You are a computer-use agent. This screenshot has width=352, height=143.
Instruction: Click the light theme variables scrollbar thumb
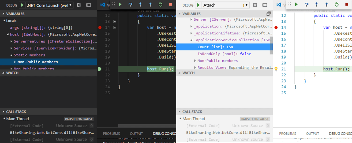click(x=271, y=45)
